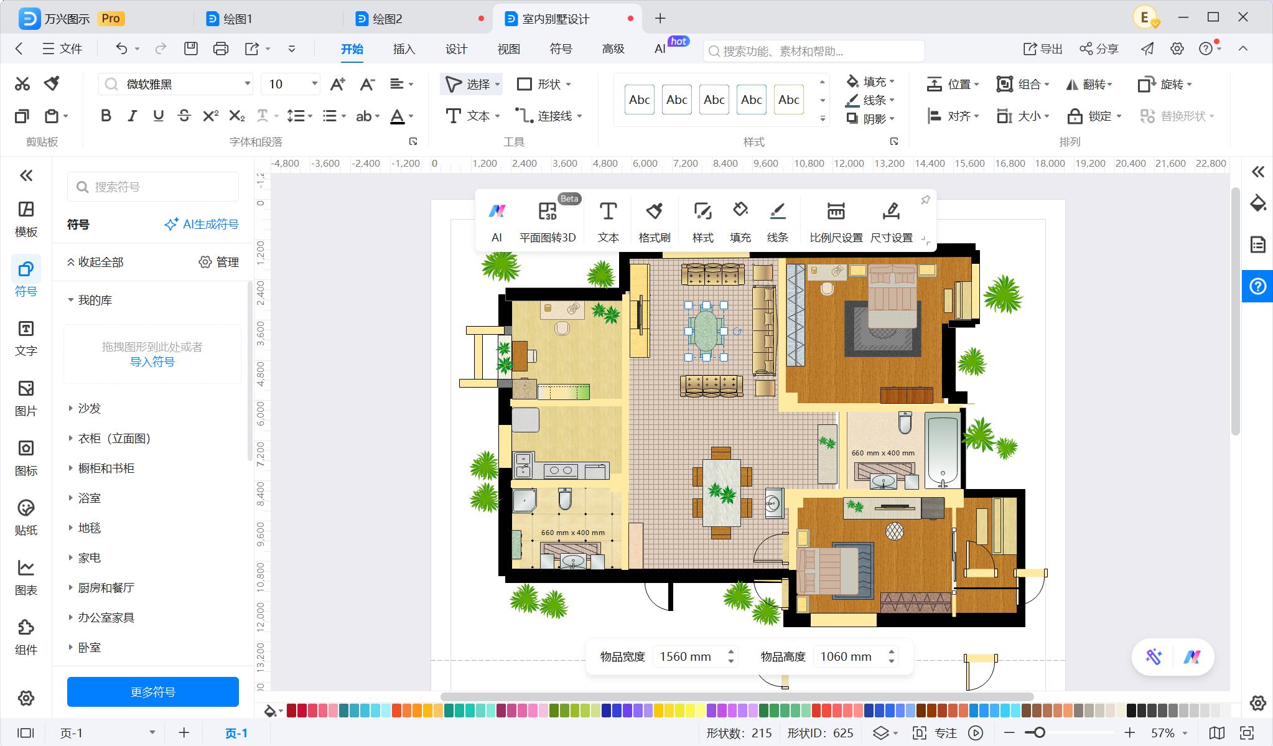Toggle italic text formatting
Screen dimensions: 1273x746
coord(132,116)
